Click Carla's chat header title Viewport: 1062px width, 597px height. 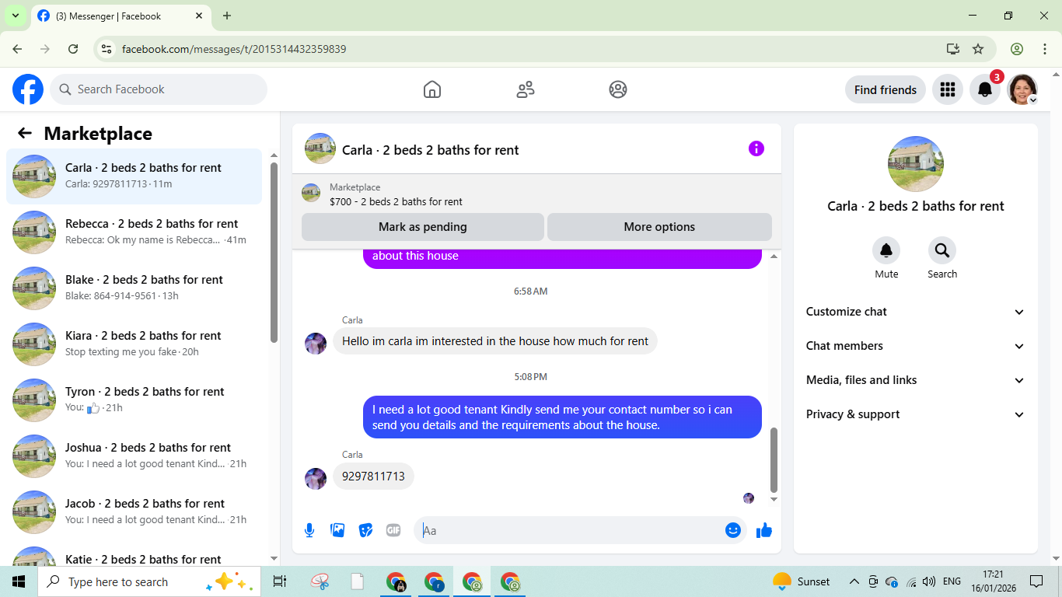click(x=431, y=150)
